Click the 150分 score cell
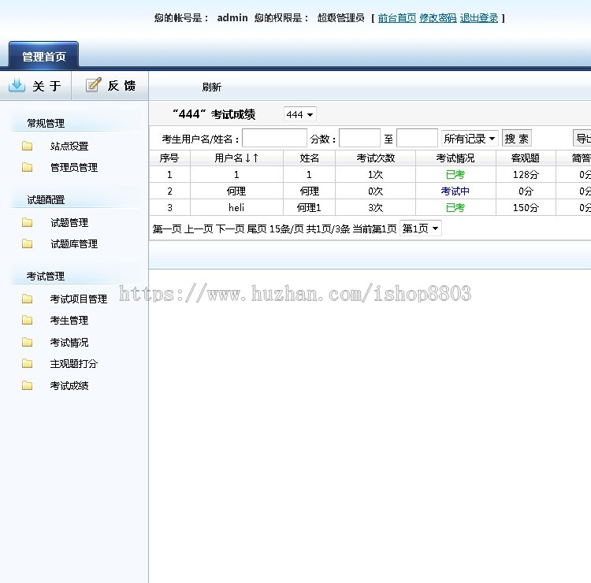The image size is (591, 583). (526, 208)
